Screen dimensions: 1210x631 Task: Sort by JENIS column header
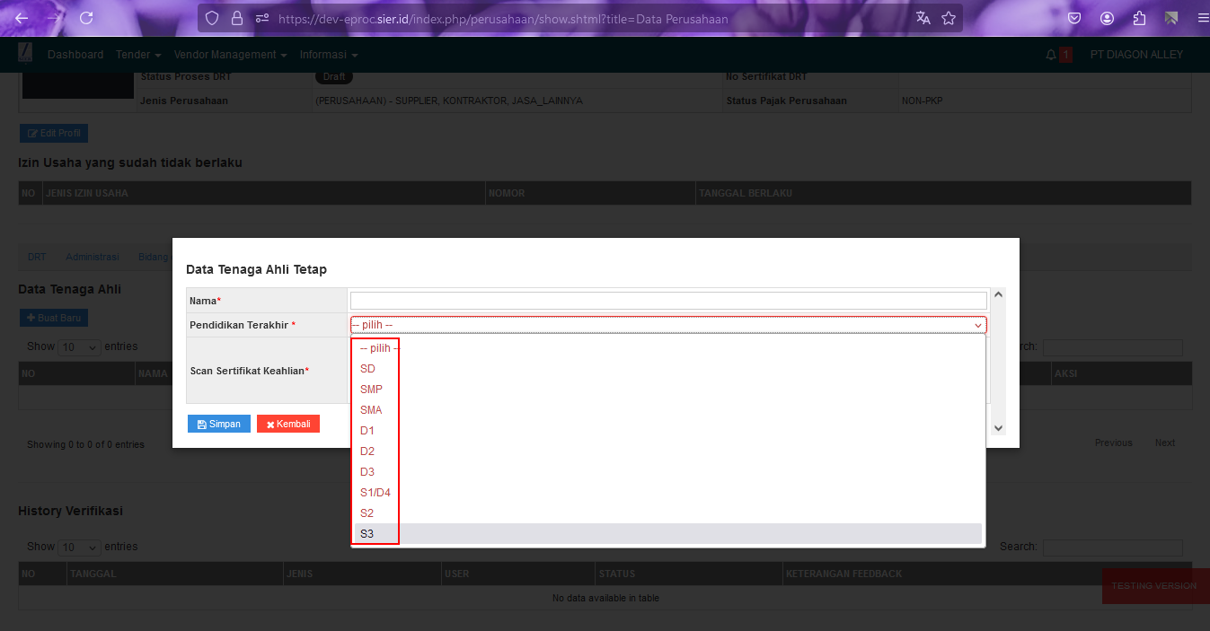pos(362,574)
